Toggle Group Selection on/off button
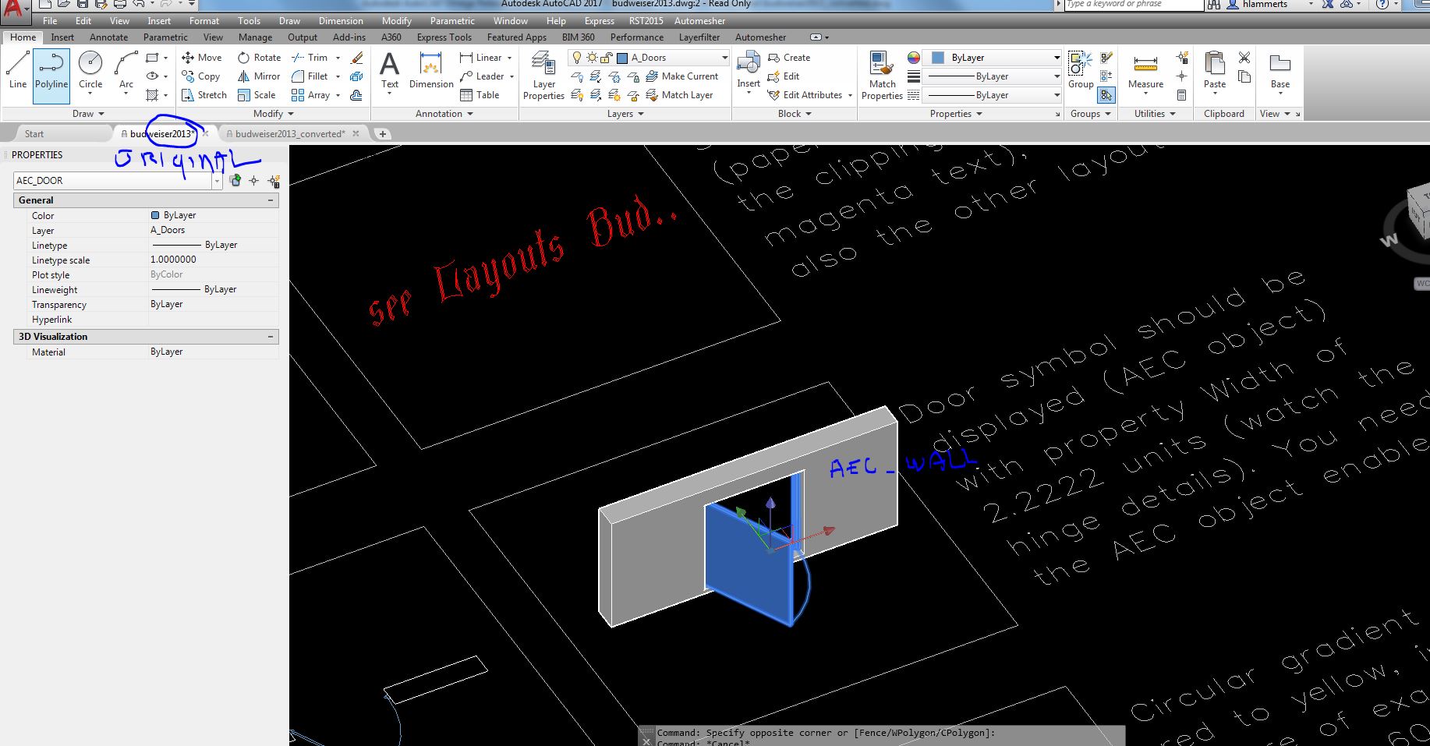This screenshot has width=1430, height=746. point(1106,95)
